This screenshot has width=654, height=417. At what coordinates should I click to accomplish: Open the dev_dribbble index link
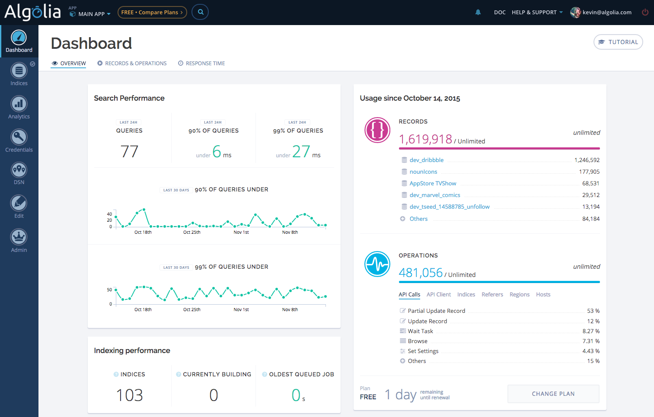pyautogui.click(x=427, y=160)
